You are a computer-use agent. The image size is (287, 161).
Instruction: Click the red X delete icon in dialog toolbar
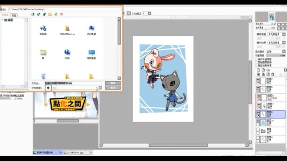tap(61, 14)
